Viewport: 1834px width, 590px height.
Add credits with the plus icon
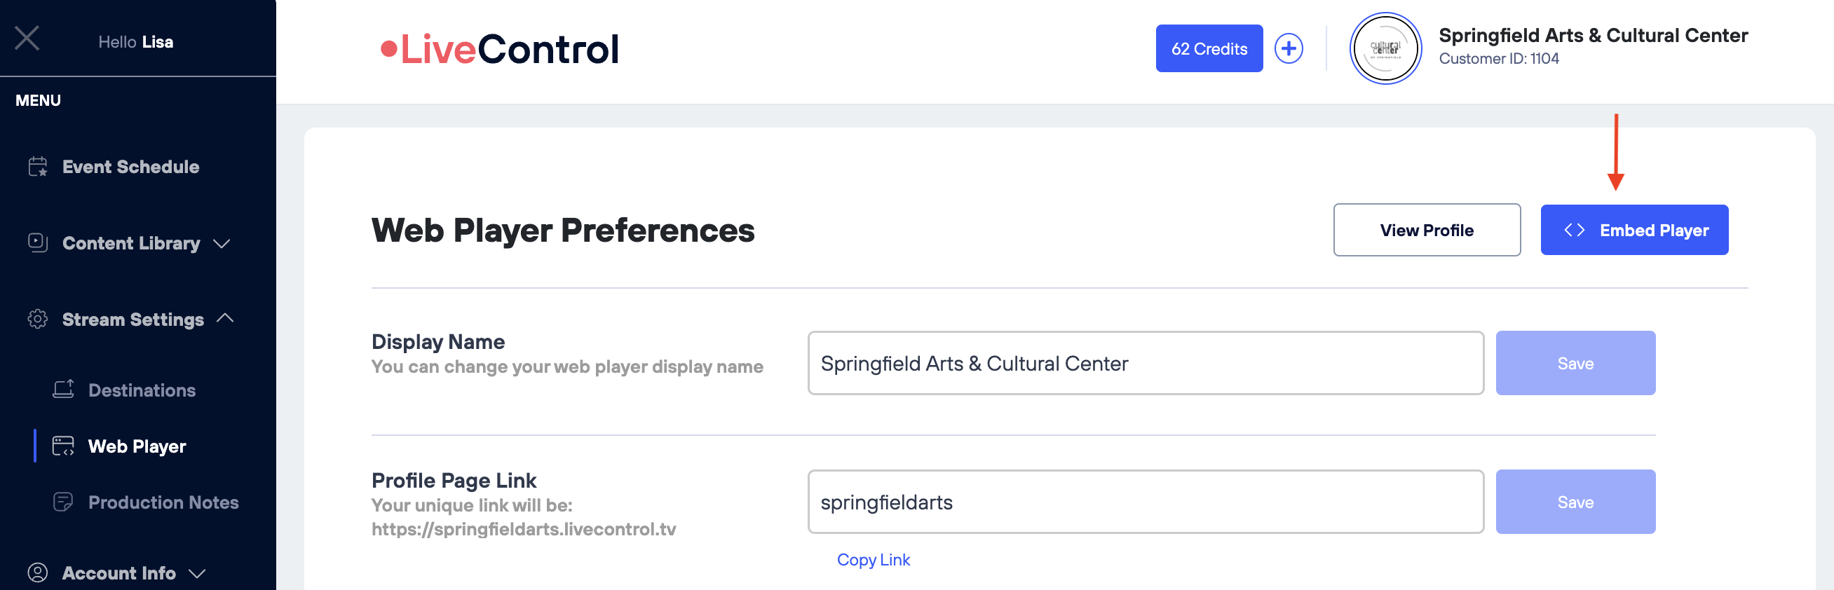1288,48
